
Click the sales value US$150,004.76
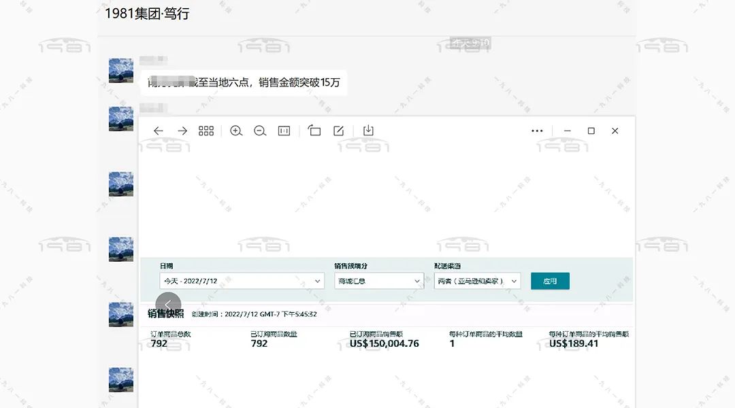tap(385, 343)
